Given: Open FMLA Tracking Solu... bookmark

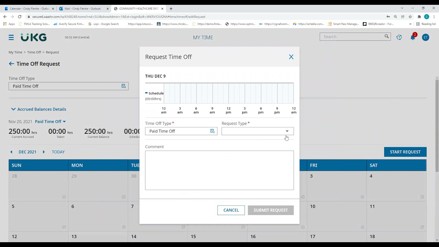Looking at the screenshot, I should 34,24.
